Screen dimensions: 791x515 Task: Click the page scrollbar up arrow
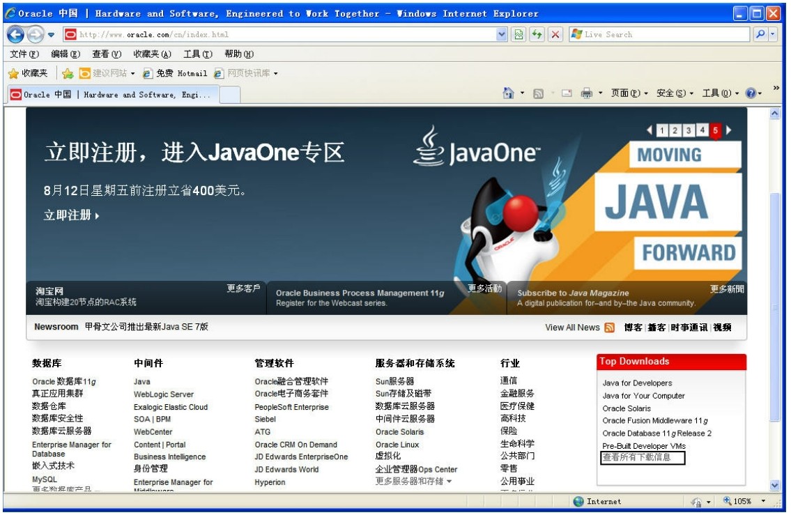point(775,114)
